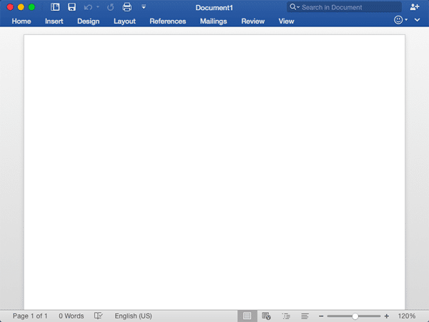Viewport: 429px width, 322px height.
Task: Collapse the ribbon using the chevron
Action: (417, 21)
